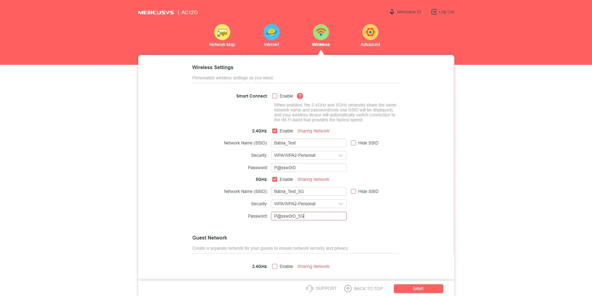This screenshot has width=592, height=296.
Task: Enable the Smart Connect checkbox
Action: coord(275,96)
